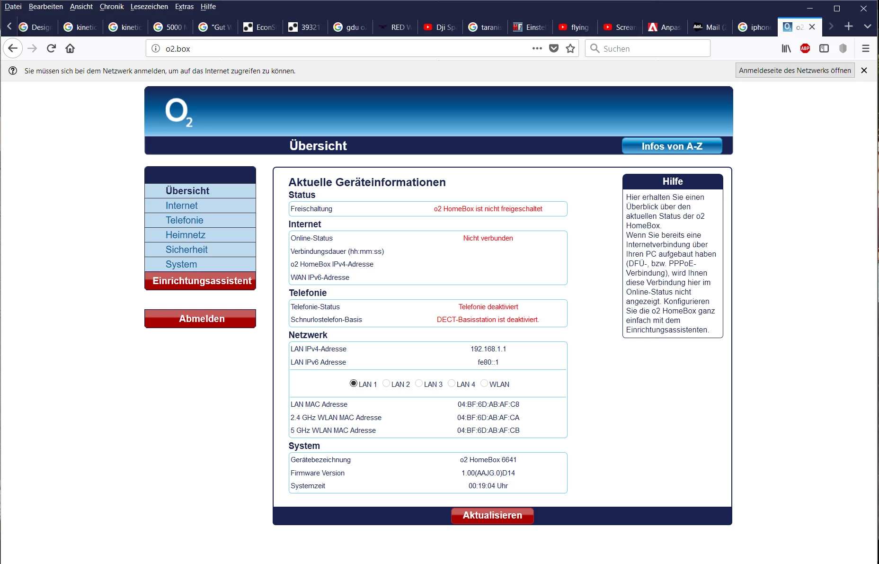
Task: Select the LAN 3 radio button
Action: click(418, 384)
